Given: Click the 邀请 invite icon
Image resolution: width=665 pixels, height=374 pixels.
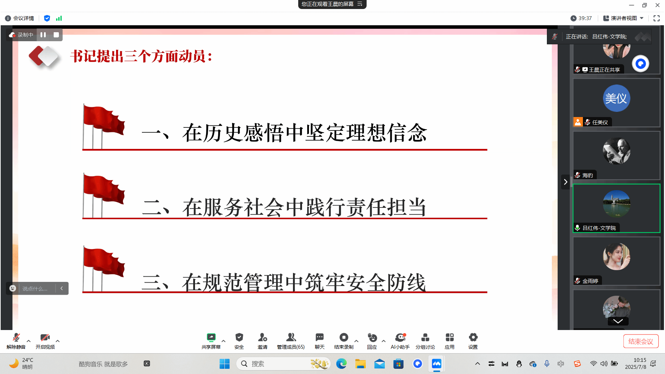Looking at the screenshot, I should coord(262,338).
